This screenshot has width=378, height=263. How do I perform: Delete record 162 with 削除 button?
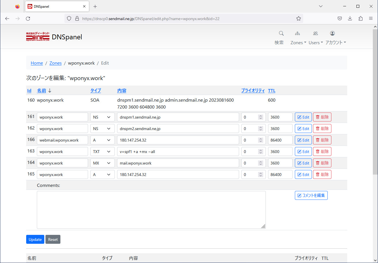(x=322, y=129)
